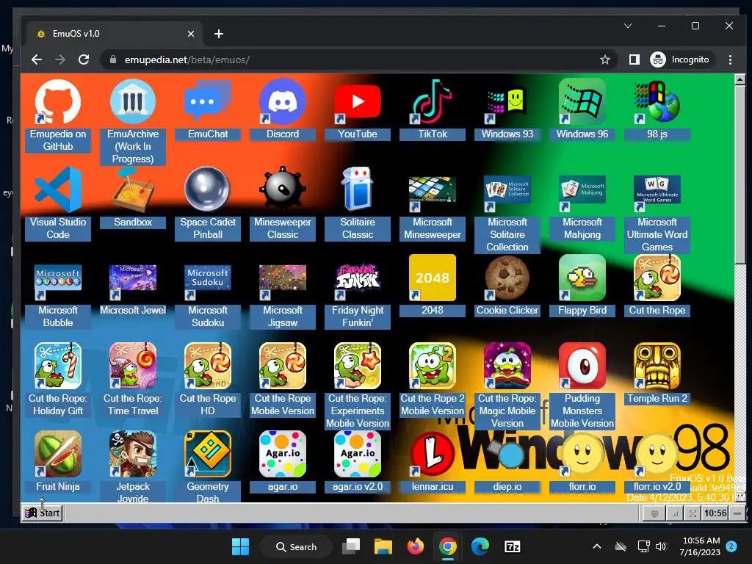Open a new browser tab

coord(219,34)
